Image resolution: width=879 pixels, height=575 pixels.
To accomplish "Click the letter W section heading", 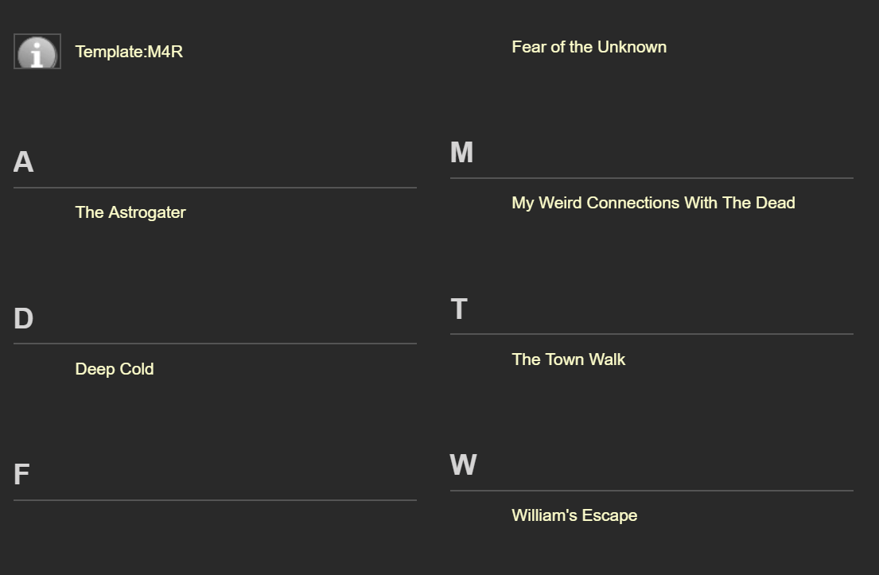I will 464,464.
